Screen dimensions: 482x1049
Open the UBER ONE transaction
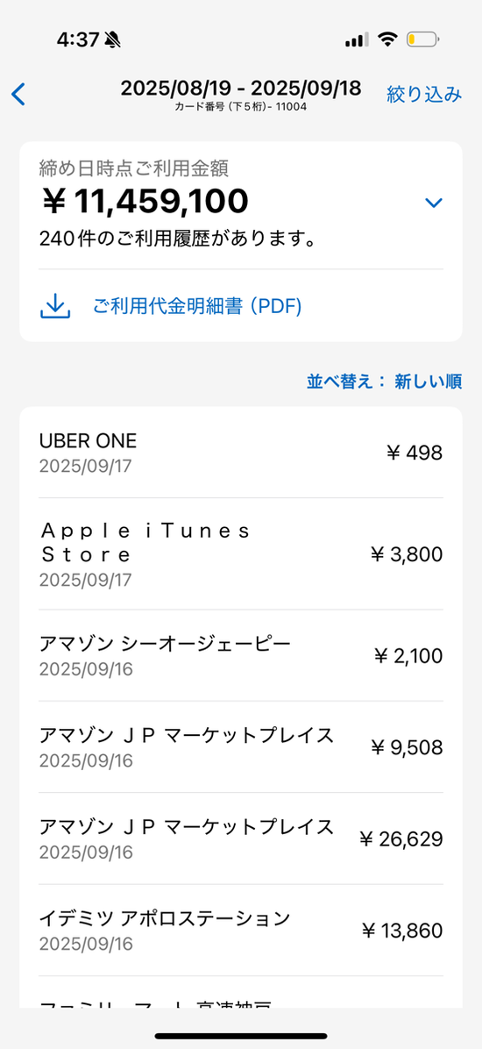tap(241, 453)
